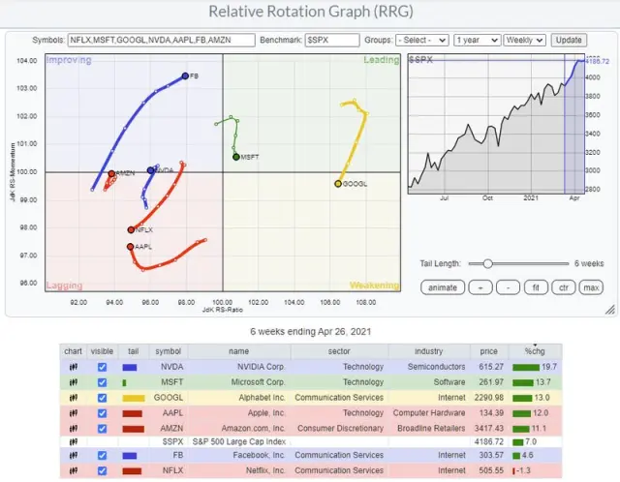Uncheck FB visible checkbox
Viewport: 620px width, 482px height.
pyautogui.click(x=102, y=456)
